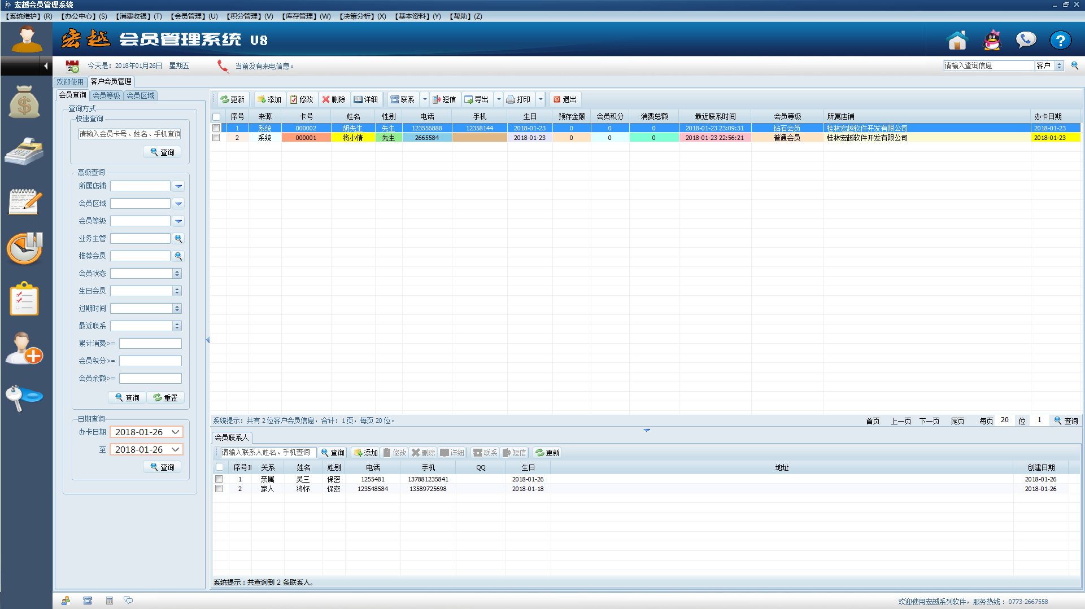The width and height of the screenshot is (1085, 609).
Task: Click the 添加 button in member toolbar
Action: 269,99
